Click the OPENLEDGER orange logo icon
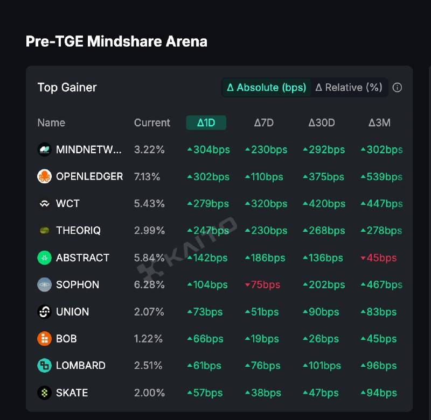The width and height of the screenshot is (431, 420). point(44,176)
